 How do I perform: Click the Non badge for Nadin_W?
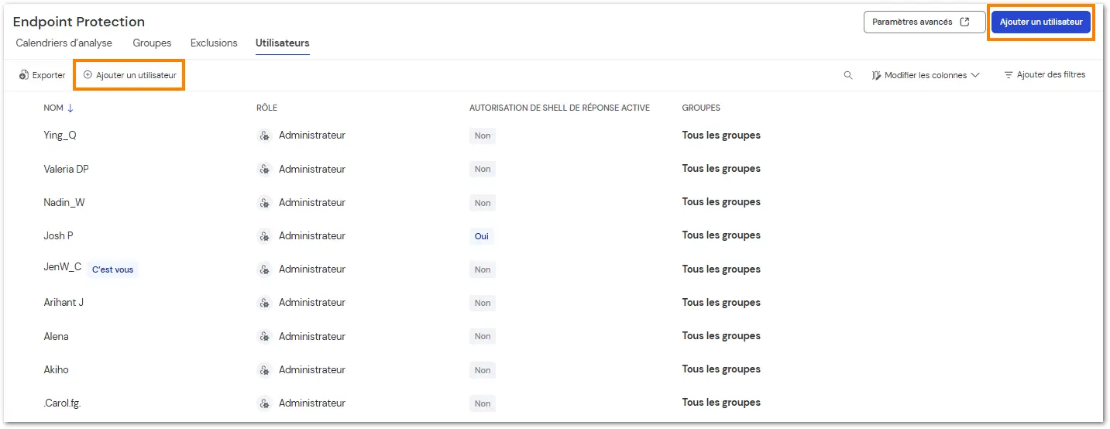pos(483,203)
